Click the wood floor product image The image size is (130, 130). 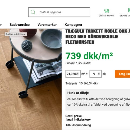coord(31,79)
